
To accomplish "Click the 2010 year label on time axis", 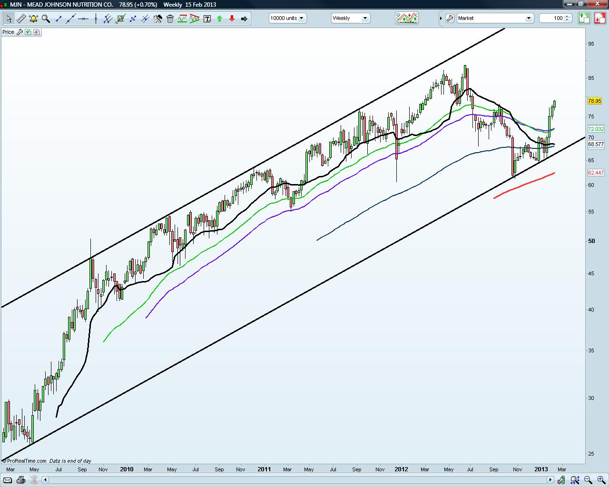I will [127, 469].
